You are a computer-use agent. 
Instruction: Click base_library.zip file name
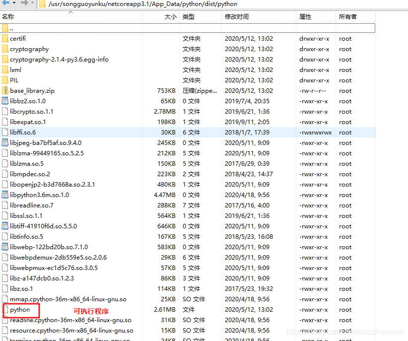(x=32, y=91)
